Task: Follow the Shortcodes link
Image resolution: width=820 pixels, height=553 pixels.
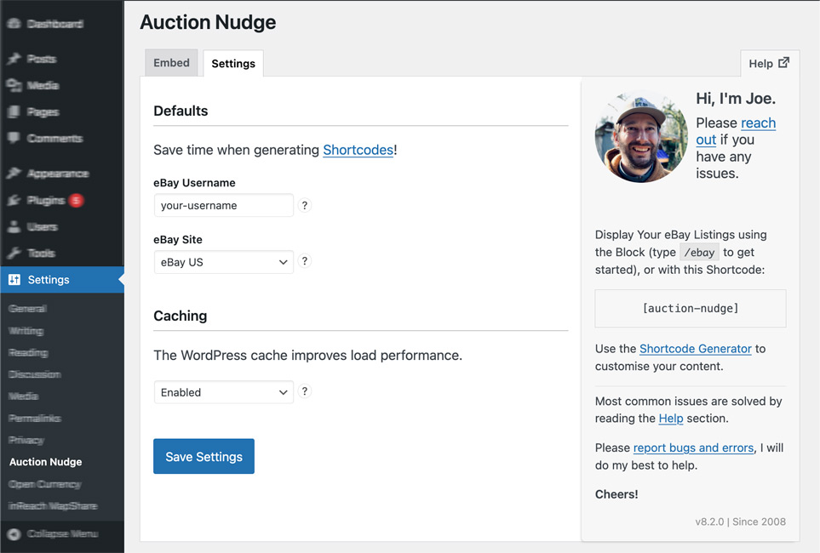Action: pyautogui.click(x=358, y=150)
